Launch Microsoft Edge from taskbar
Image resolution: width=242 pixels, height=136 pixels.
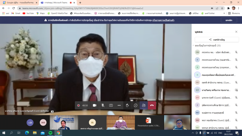(27, 133)
